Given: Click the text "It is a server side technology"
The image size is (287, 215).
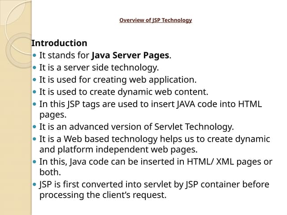Looking at the screenshot, I should tap(99, 68).
